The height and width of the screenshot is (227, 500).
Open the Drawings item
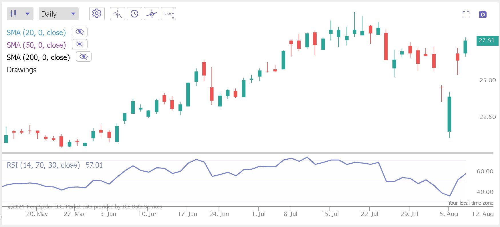(22, 70)
